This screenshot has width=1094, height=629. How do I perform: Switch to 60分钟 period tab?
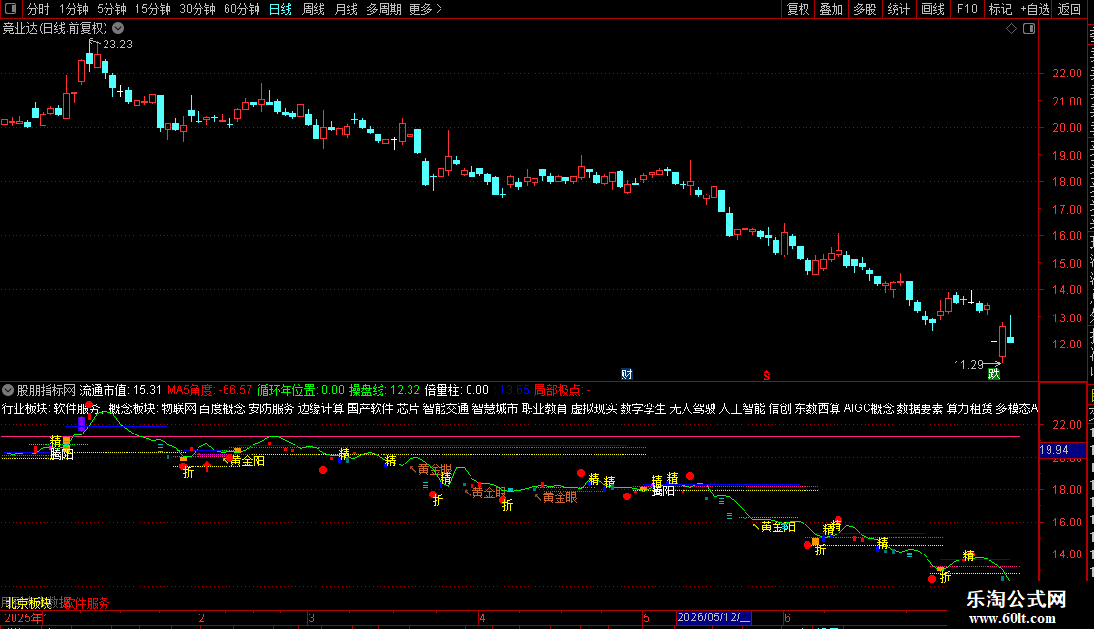[241, 9]
